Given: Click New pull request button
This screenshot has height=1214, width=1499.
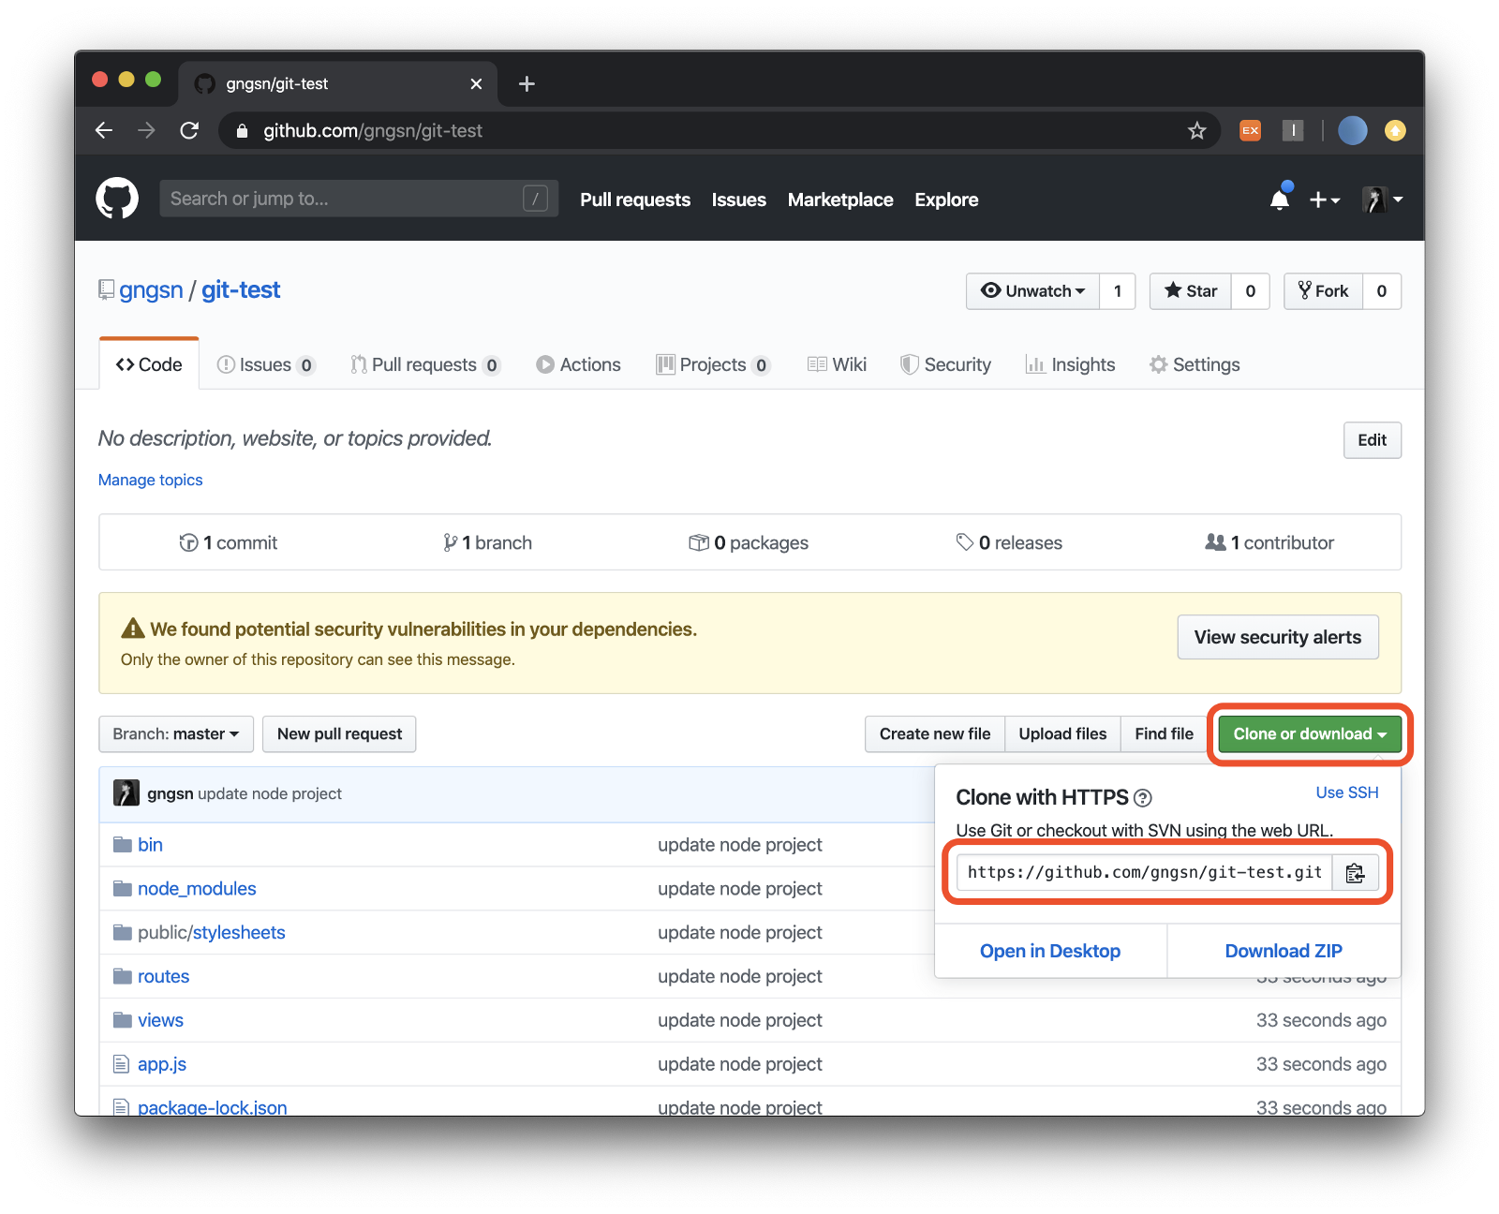Looking at the screenshot, I should pyautogui.click(x=339, y=734).
